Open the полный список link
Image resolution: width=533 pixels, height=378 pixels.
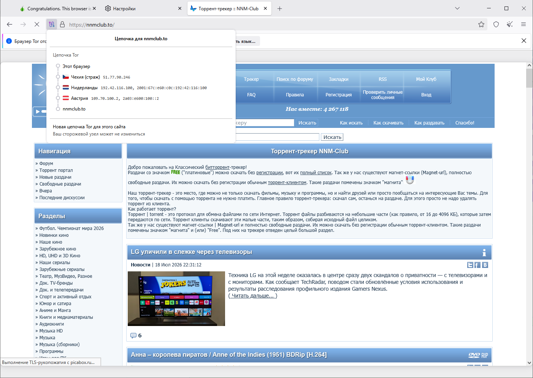(316, 173)
